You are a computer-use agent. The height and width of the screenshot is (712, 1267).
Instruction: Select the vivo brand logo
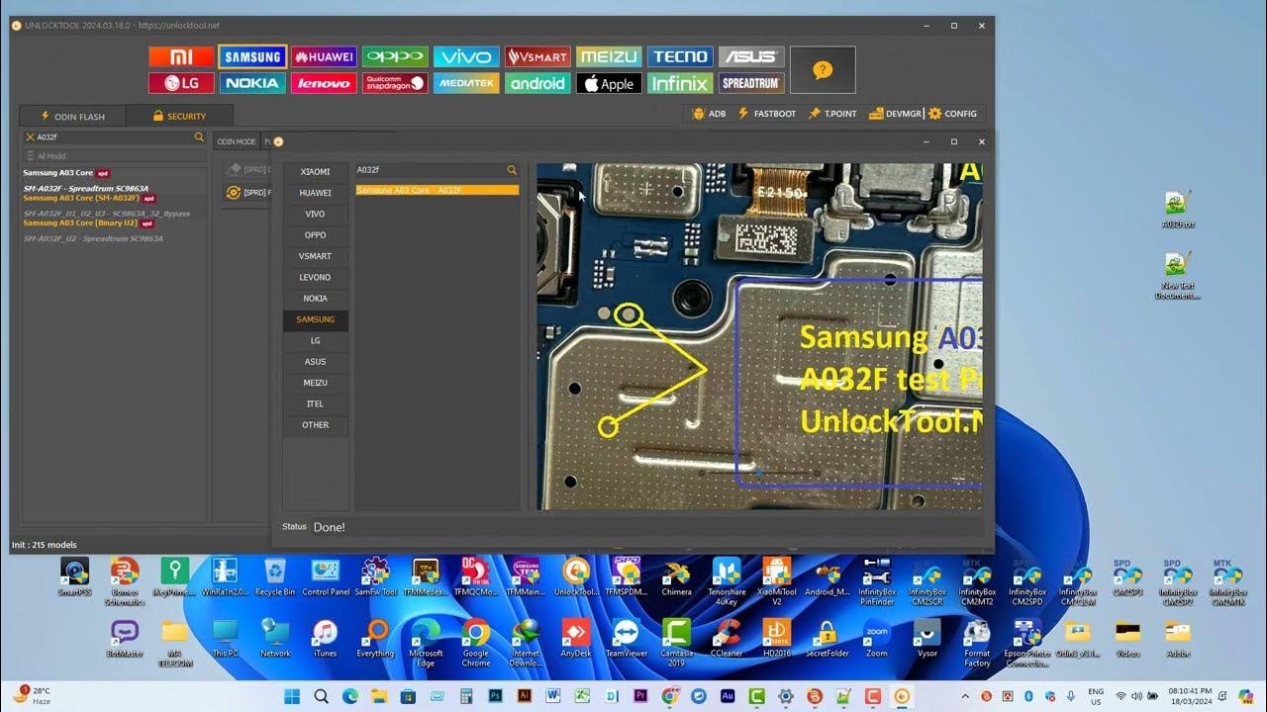466,57
